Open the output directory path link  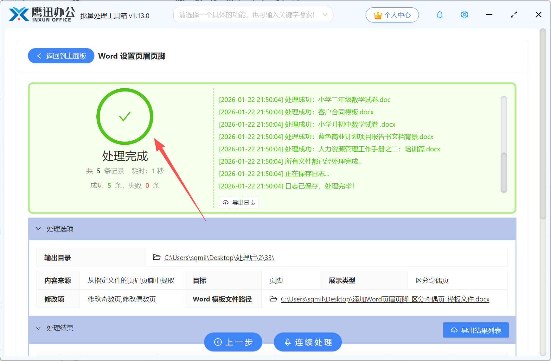(219, 257)
